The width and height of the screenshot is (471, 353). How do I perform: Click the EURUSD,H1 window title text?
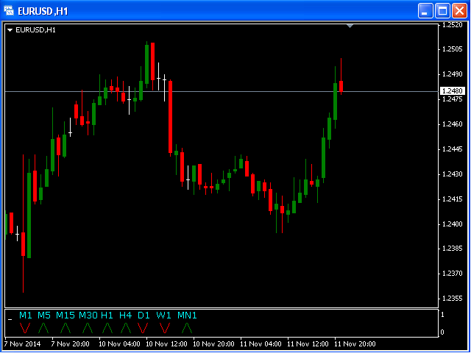(43, 12)
